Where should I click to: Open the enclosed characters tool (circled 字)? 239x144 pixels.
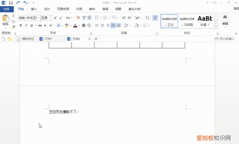click(x=89, y=25)
